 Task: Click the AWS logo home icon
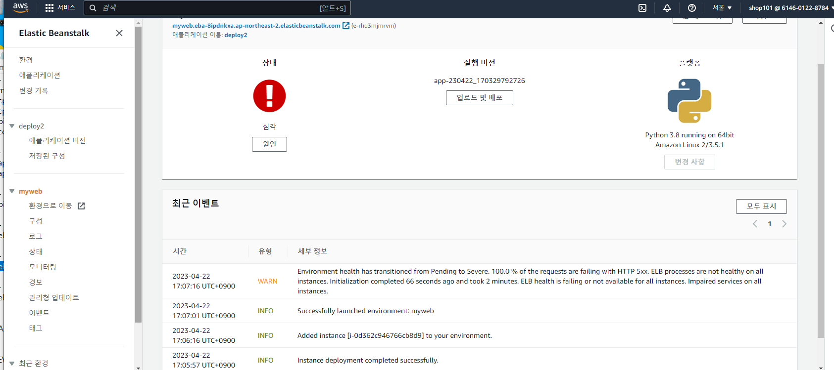click(20, 7)
